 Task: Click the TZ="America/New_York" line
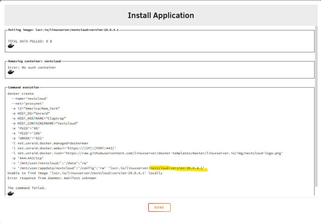click(x=36, y=108)
